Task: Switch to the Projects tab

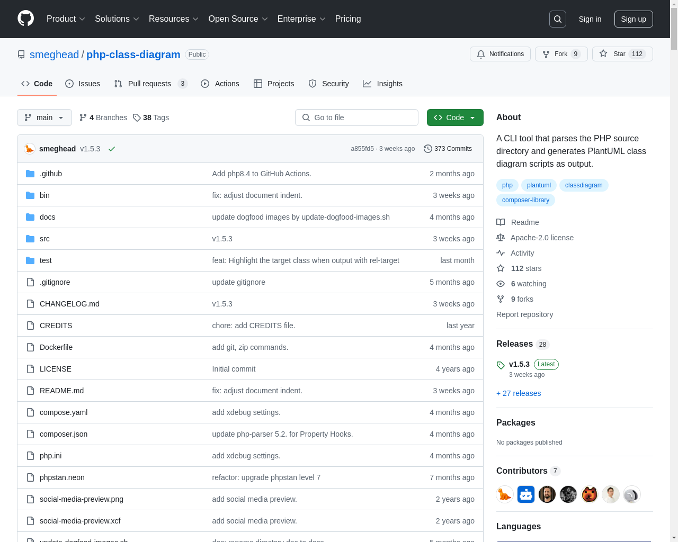Action: click(x=274, y=84)
